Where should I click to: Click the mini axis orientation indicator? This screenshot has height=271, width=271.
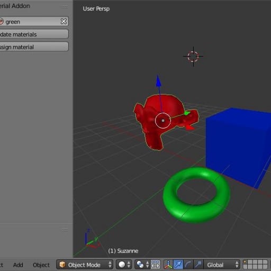click(92, 239)
